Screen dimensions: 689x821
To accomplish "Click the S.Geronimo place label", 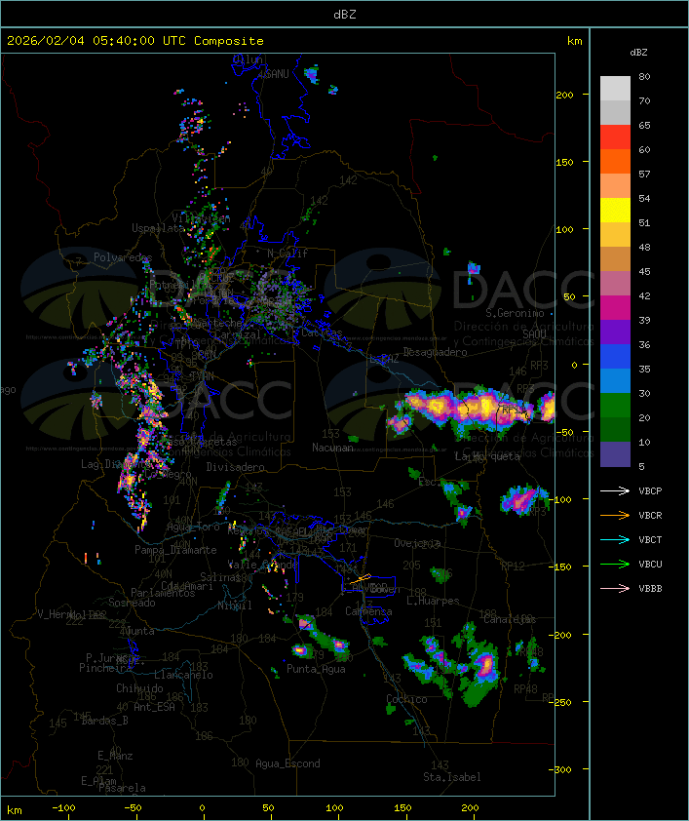I will click(515, 313).
